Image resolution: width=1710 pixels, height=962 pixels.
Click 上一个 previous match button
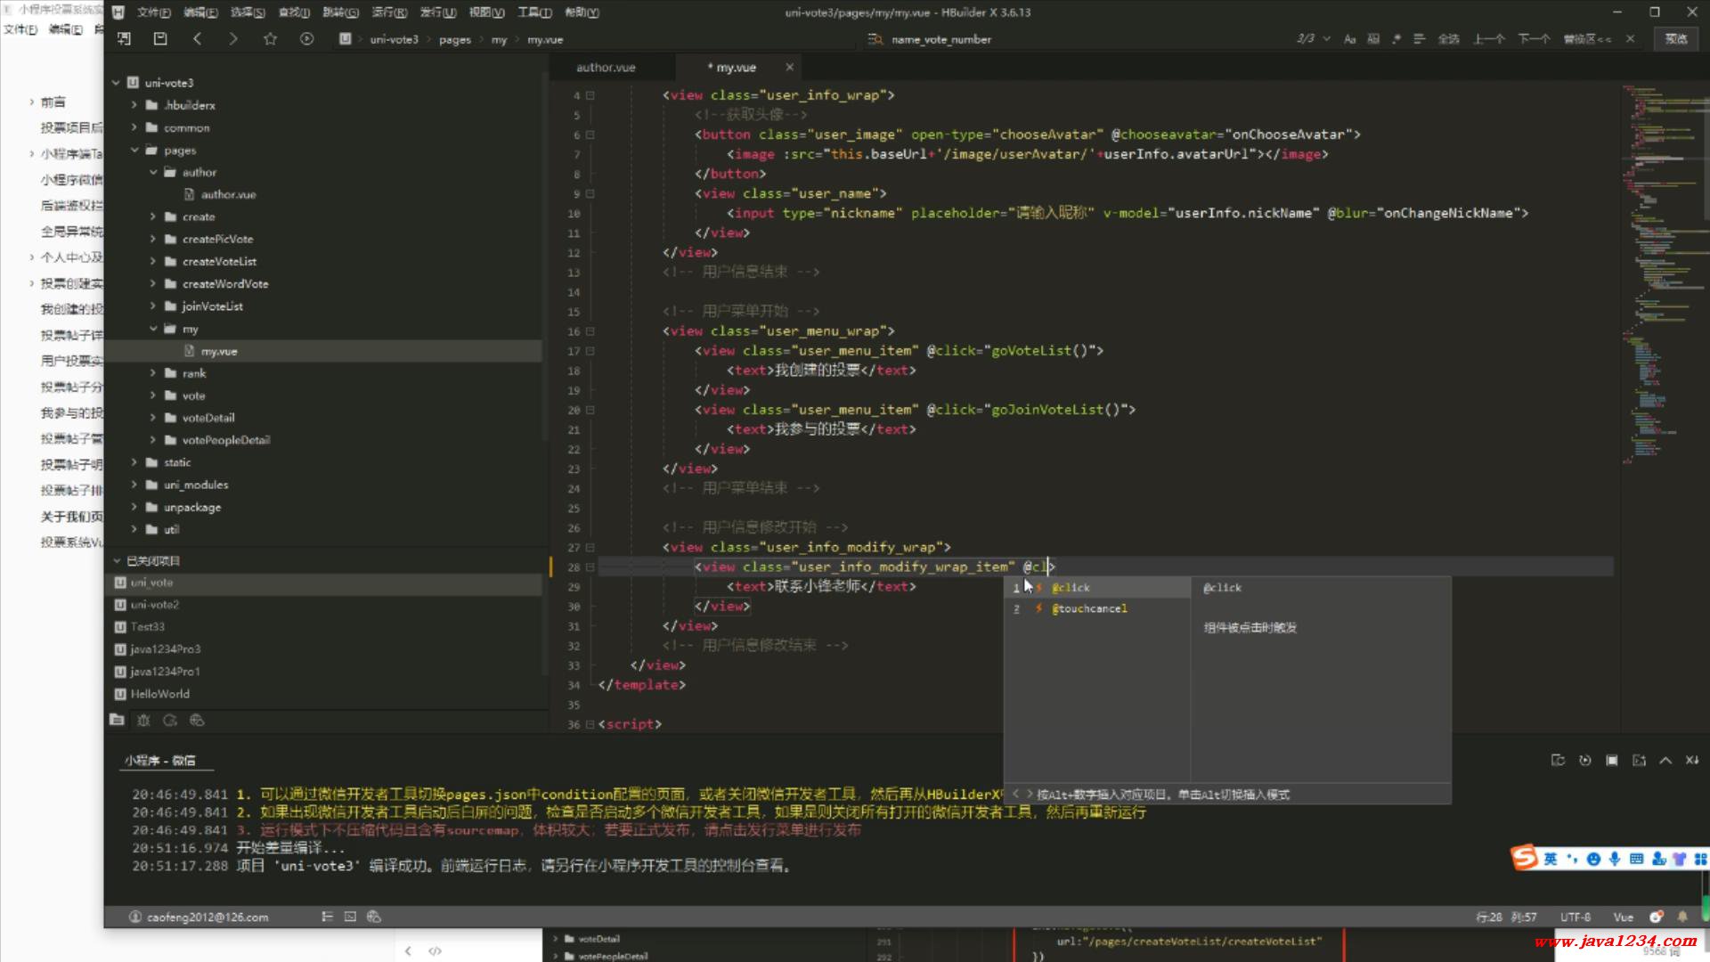[x=1489, y=38]
